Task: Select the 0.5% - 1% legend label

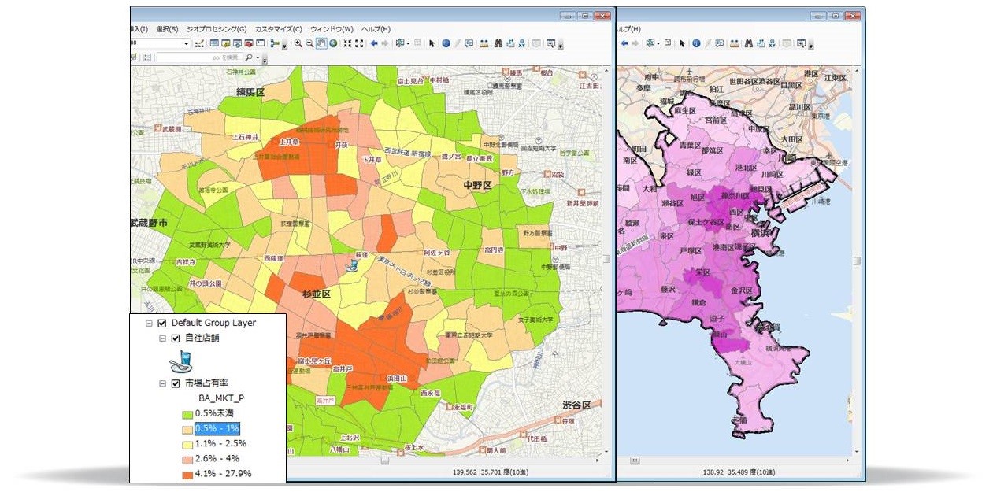Action: [x=217, y=429]
